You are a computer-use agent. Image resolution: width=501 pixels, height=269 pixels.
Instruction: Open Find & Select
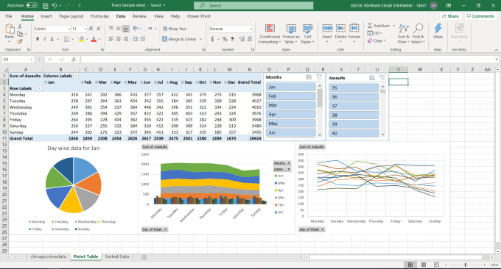point(418,34)
